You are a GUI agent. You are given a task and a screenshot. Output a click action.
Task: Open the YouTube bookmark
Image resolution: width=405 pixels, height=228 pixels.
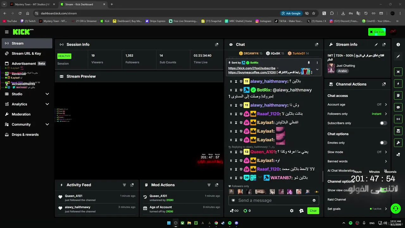pos(10,21)
